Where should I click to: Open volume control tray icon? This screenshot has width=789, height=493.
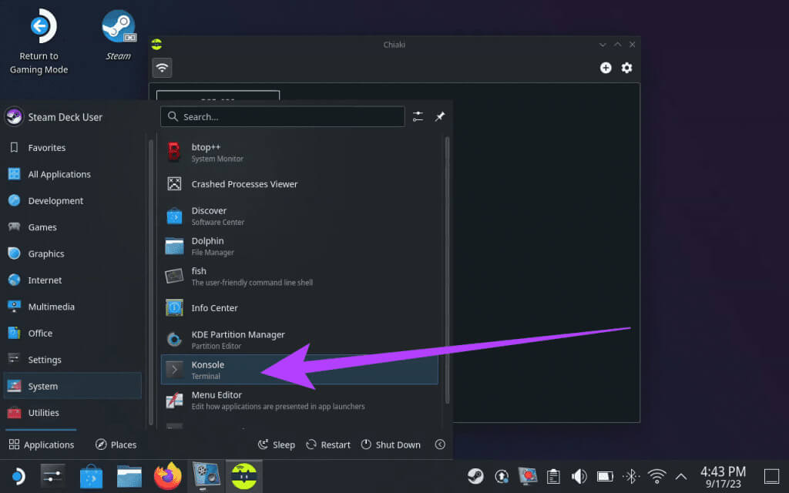point(579,476)
